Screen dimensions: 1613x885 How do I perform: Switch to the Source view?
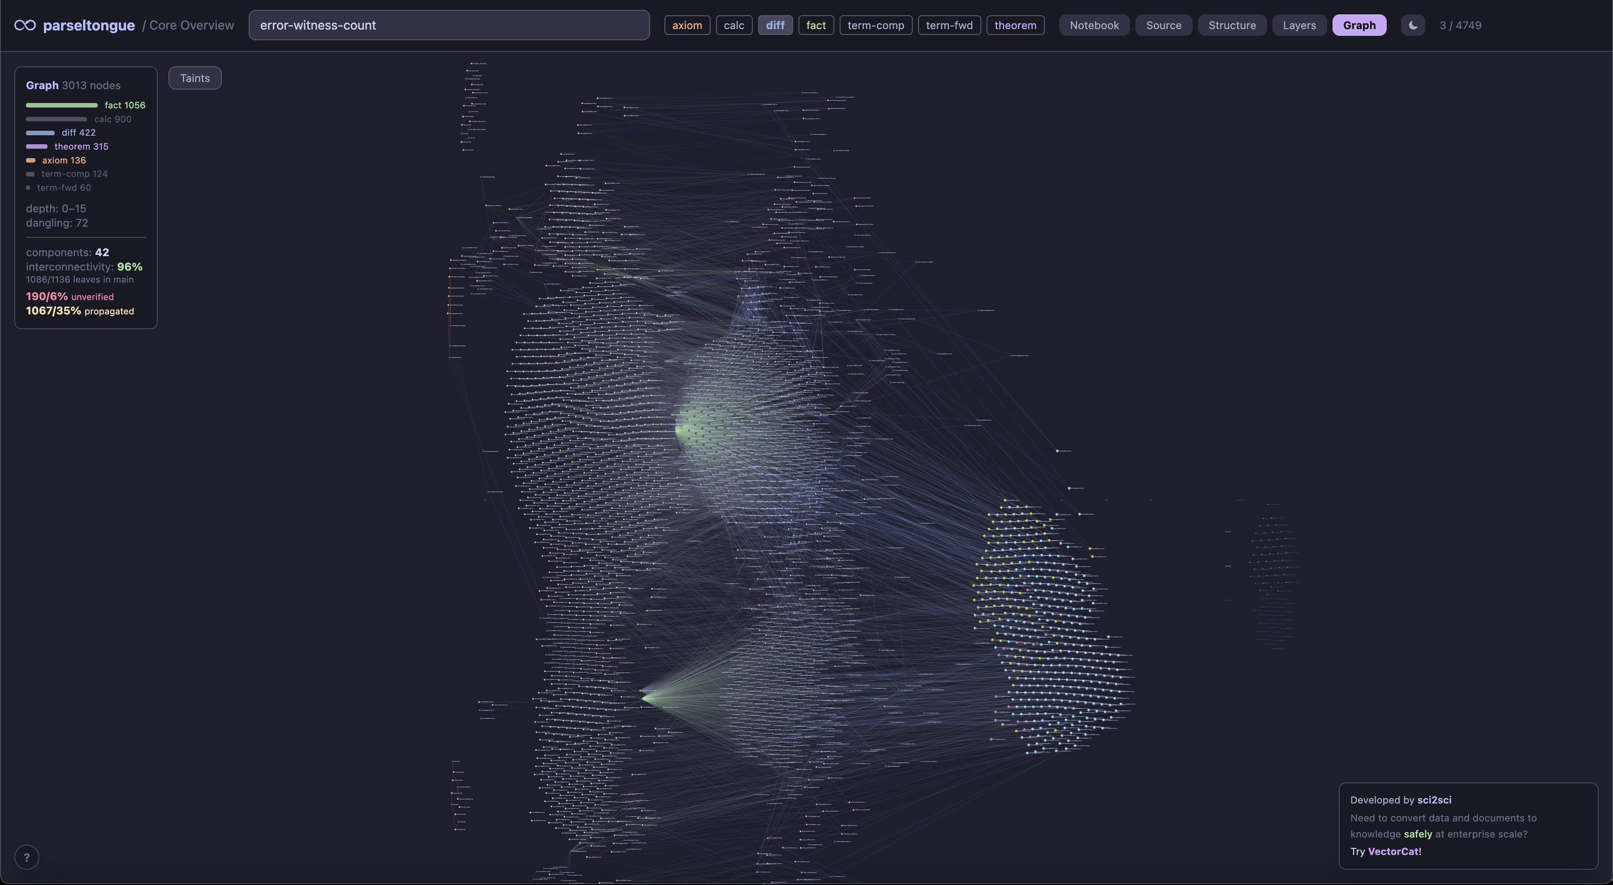point(1164,25)
